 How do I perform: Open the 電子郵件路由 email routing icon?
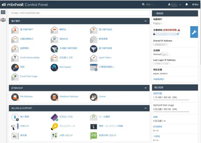click(94, 30)
